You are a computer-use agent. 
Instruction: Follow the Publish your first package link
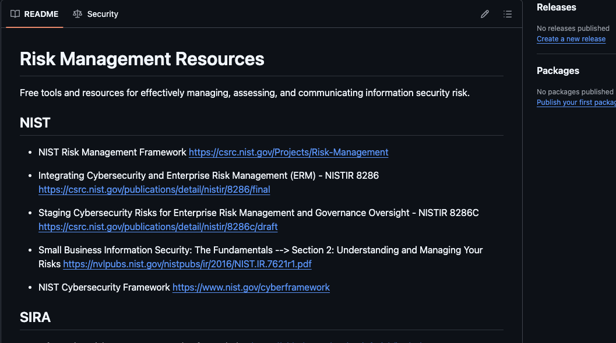576,102
